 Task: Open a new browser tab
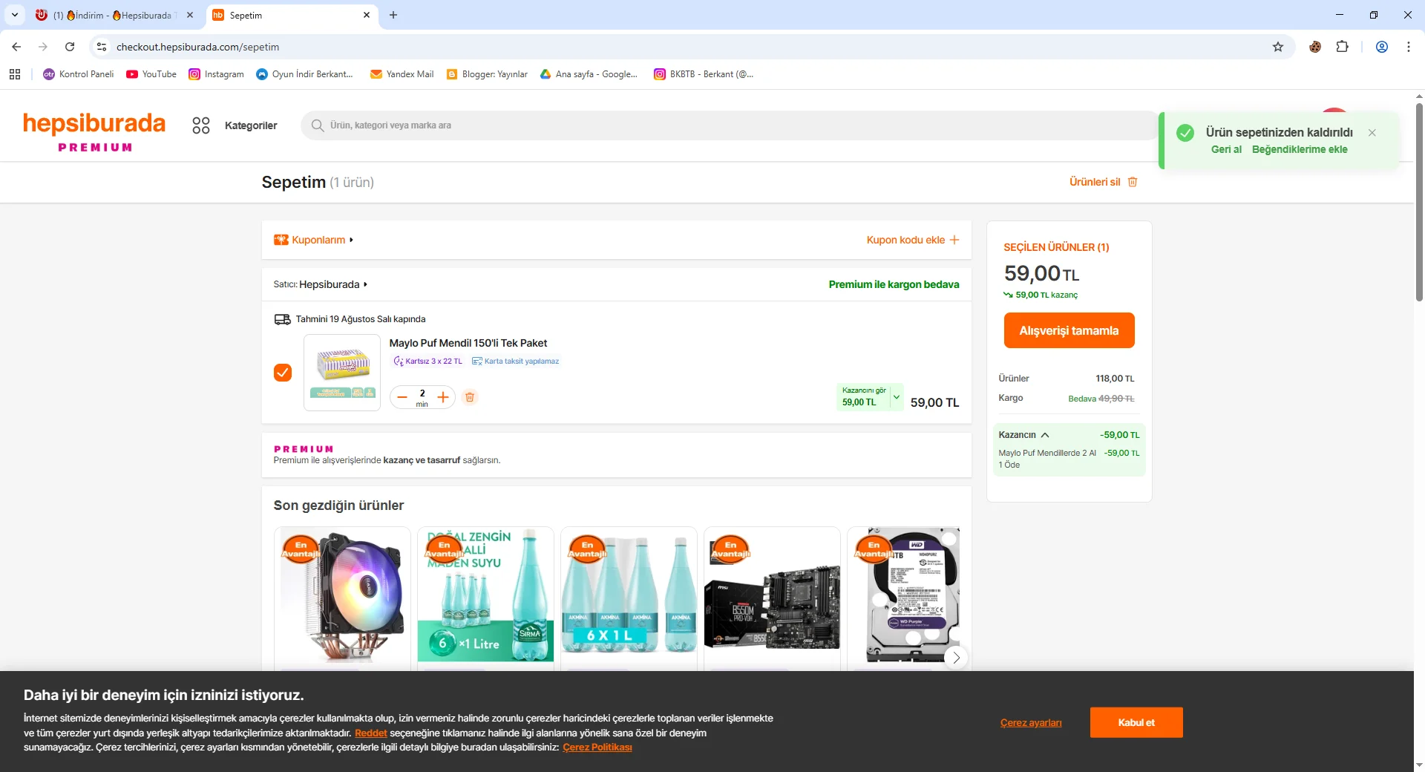tap(393, 15)
